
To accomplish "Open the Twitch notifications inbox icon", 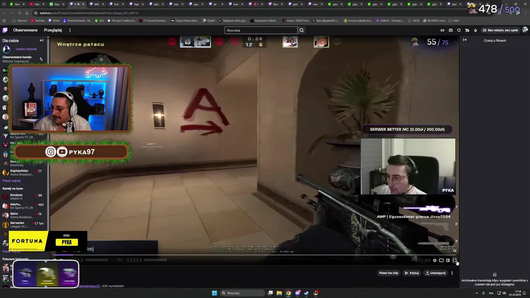I will tap(450, 30).
